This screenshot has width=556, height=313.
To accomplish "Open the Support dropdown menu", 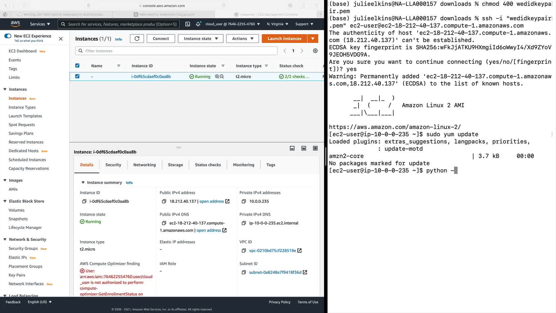I will click(304, 24).
